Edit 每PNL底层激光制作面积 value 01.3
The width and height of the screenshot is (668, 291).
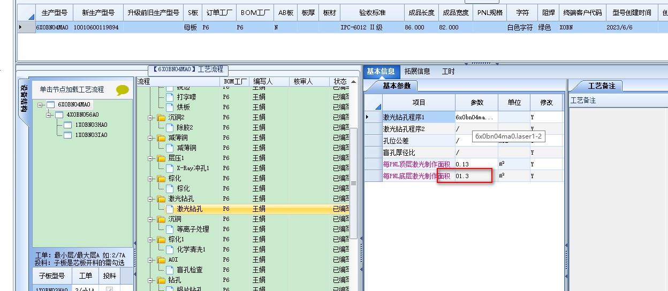click(476, 176)
